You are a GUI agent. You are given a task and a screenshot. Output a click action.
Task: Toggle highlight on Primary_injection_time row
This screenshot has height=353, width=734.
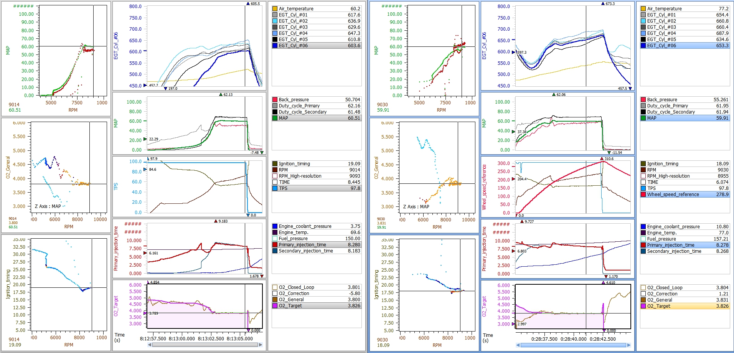click(315, 245)
